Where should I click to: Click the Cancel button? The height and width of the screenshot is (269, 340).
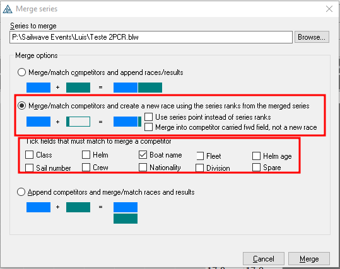pos(264,259)
